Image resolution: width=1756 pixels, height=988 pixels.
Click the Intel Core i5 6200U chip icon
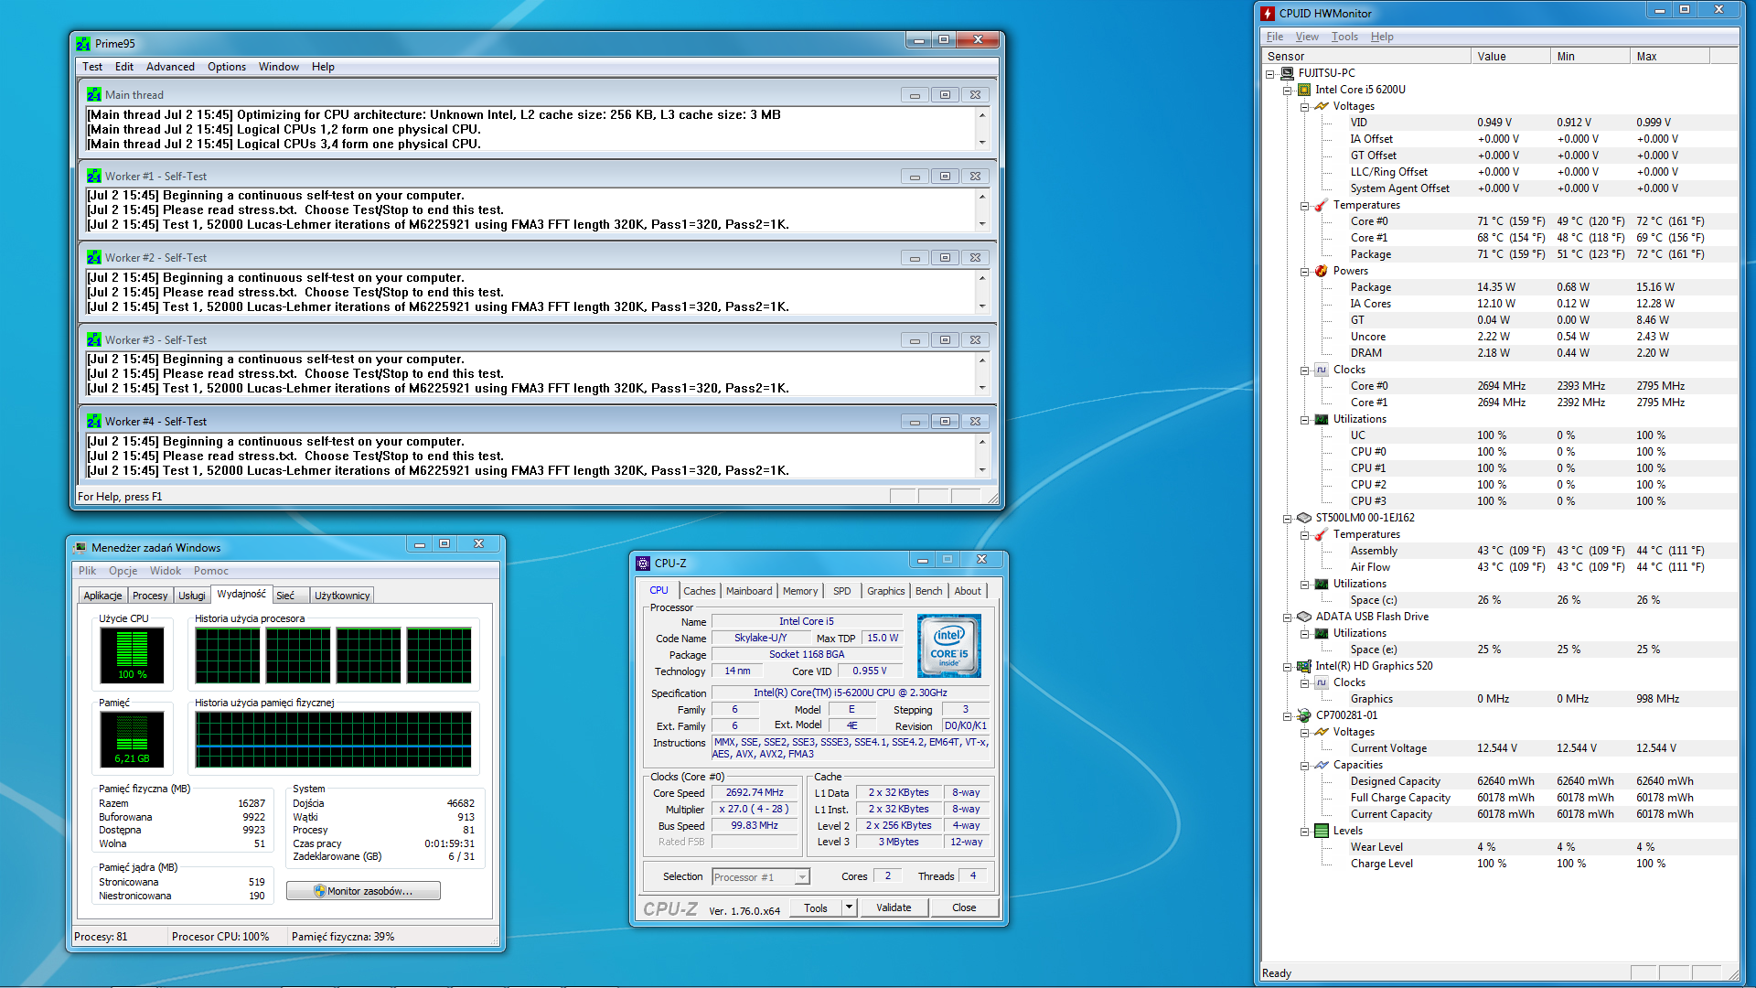[x=1304, y=90]
